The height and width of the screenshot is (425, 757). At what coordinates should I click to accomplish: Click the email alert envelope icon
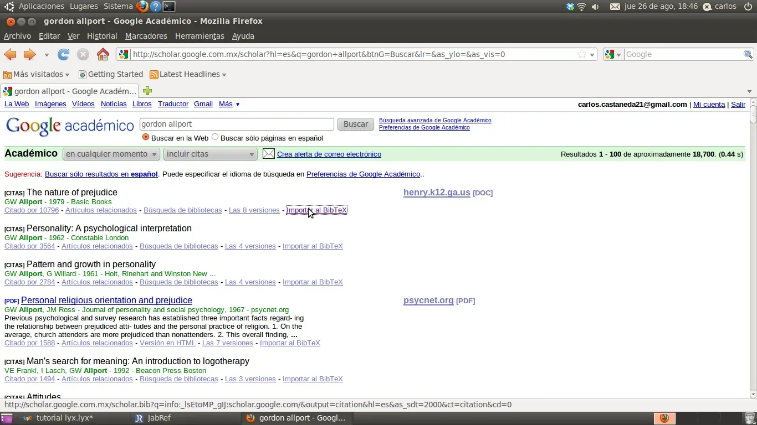click(x=269, y=154)
